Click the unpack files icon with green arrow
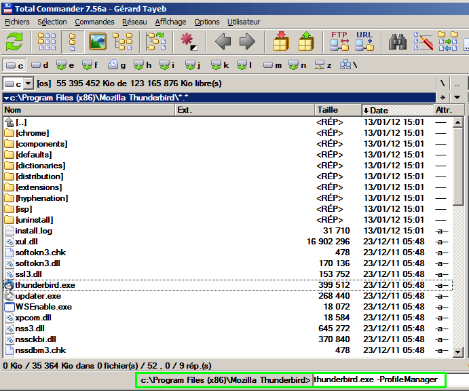The height and width of the screenshot is (391, 469). 306,42
